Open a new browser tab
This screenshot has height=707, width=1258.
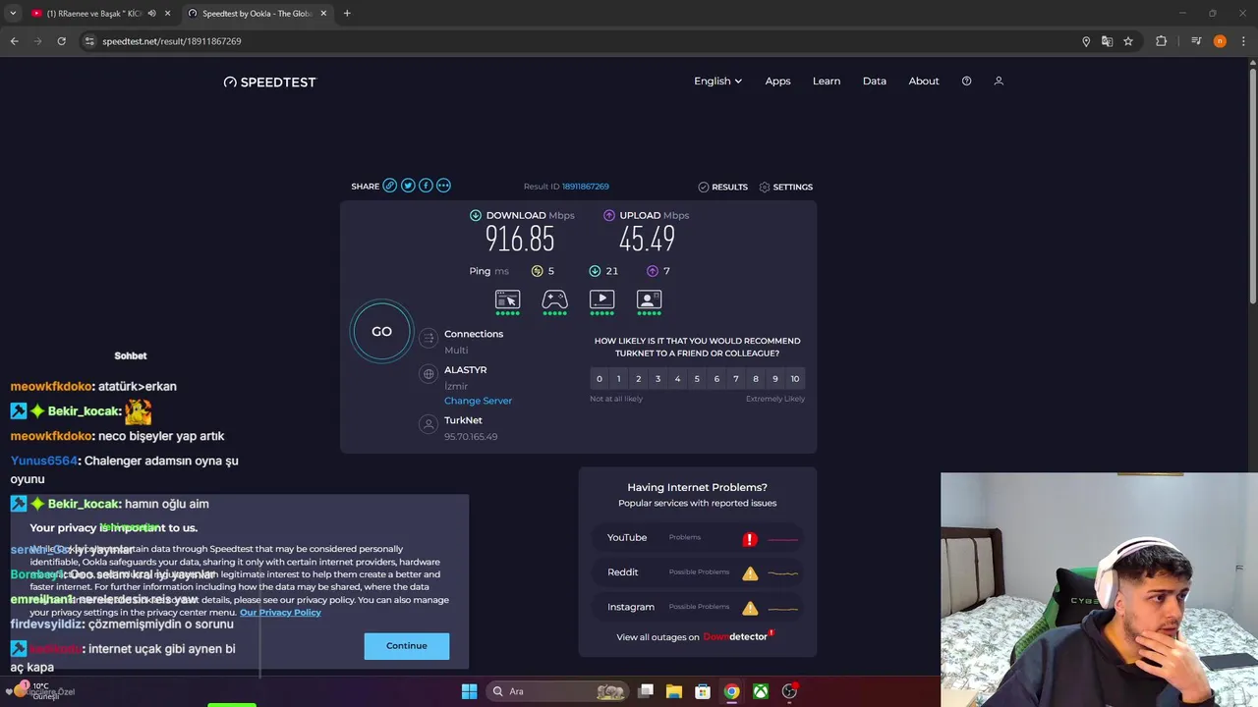click(x=347, y=14)
